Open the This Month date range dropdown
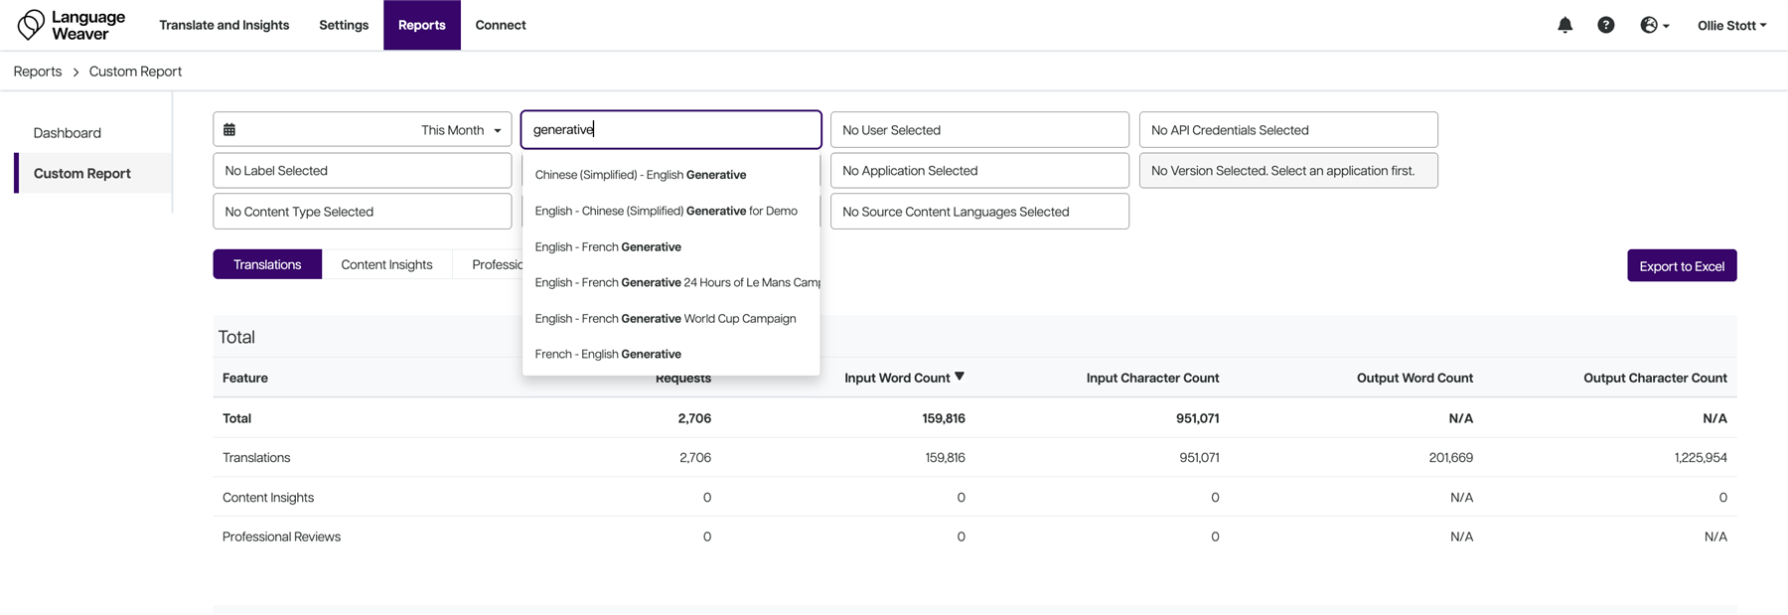1788x615 pixels. point(460,130)
